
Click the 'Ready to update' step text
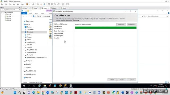tap(58, 34)
